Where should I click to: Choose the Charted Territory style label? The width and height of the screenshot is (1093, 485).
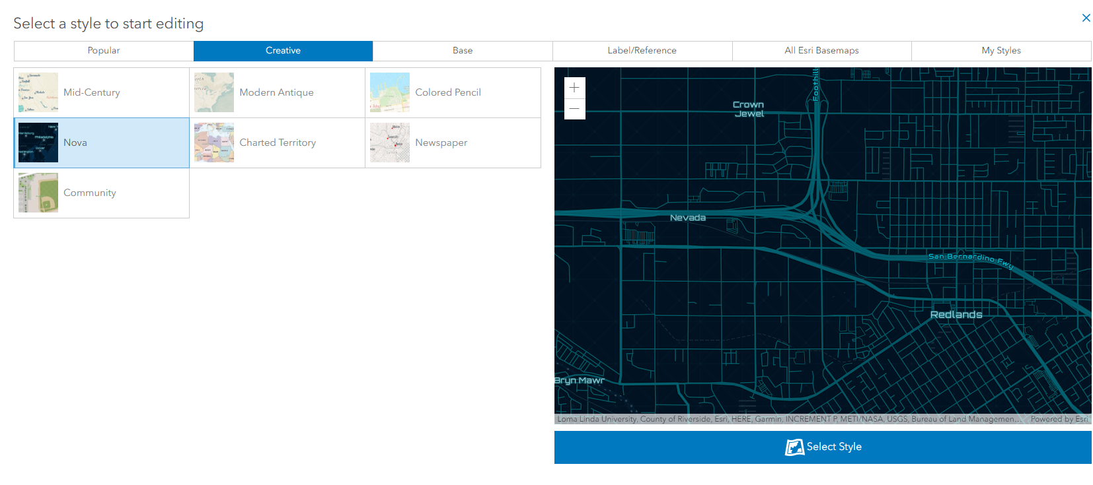tap(278, 143)
